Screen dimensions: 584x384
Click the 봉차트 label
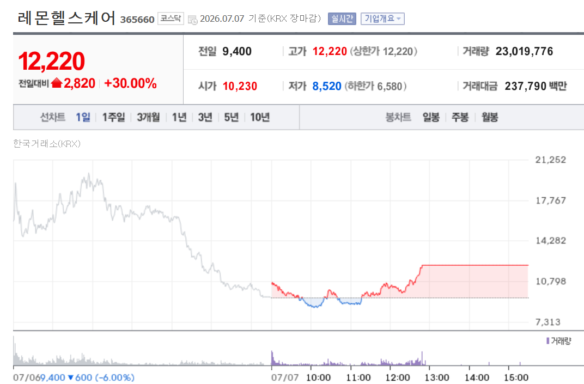pyautogui.click(x=398, y=117)
